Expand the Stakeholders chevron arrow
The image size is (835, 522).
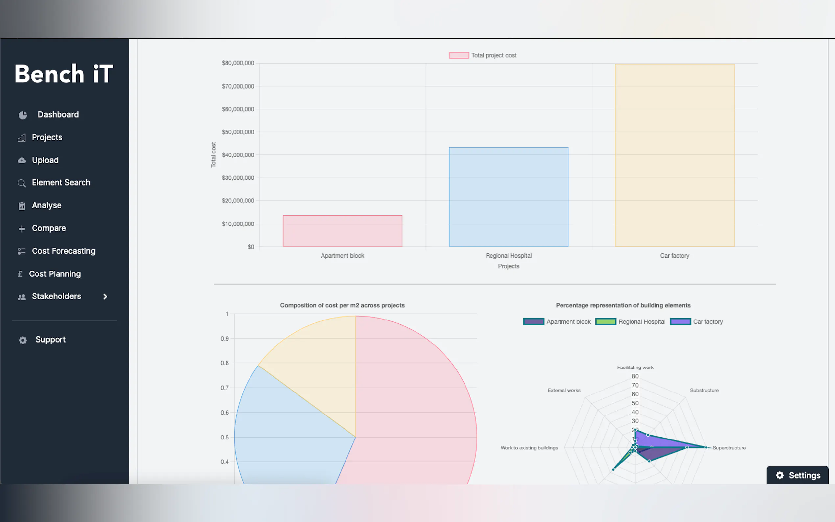click(105, 297)
